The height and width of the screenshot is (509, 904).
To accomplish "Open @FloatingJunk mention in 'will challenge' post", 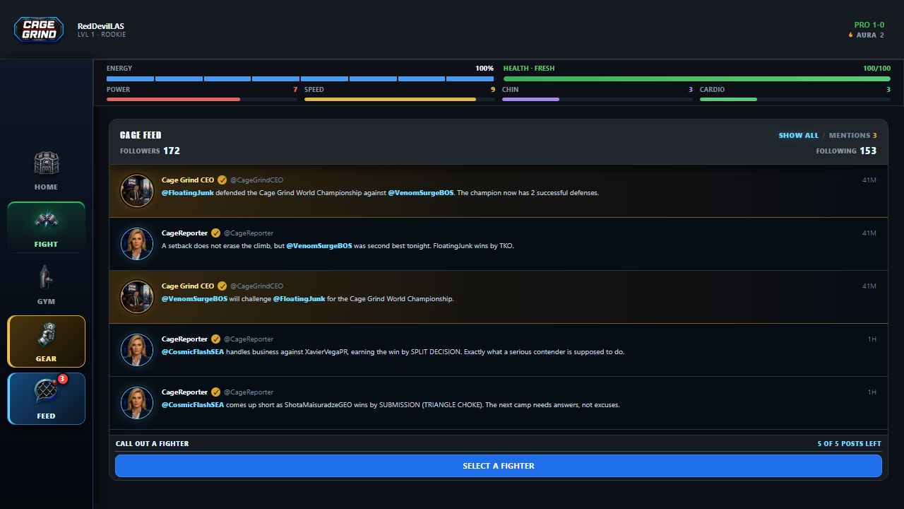I will tap(299, 299).
